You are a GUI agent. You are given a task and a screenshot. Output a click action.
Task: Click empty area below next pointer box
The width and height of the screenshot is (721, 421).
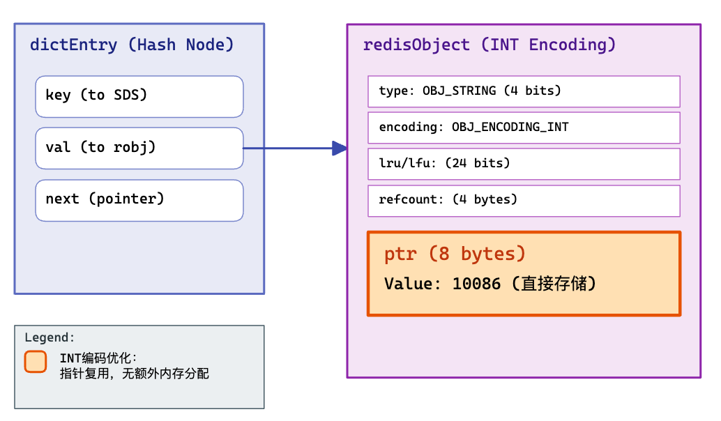139,258
